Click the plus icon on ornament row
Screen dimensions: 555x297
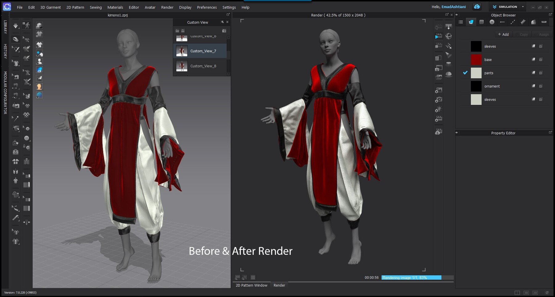[541, 86]
